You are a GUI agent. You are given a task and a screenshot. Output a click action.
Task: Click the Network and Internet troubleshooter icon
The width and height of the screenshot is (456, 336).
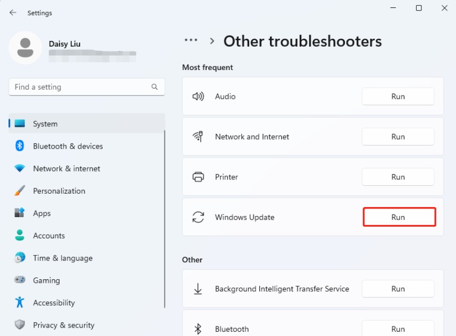pyautogui.click(x=198, y=136)
